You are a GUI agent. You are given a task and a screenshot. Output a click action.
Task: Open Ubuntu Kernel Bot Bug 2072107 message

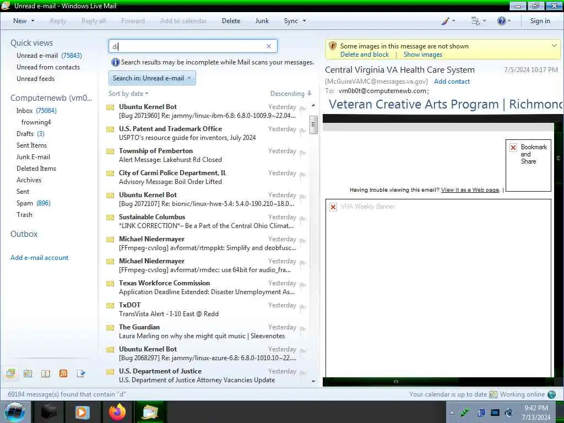pyautogui.click(x=207, y=199)
